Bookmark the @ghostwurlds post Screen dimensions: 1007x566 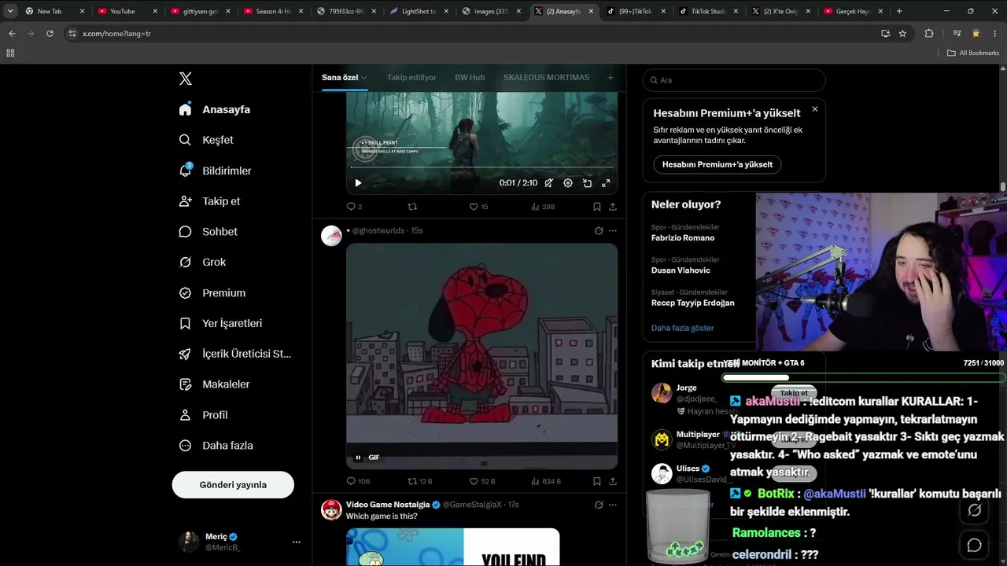pyautogui.click(x=597, y=481)
